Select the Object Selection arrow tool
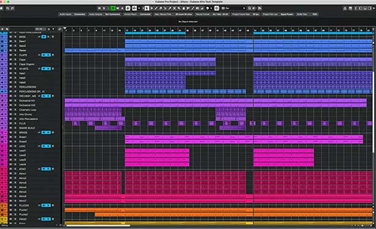 (147, 8)
